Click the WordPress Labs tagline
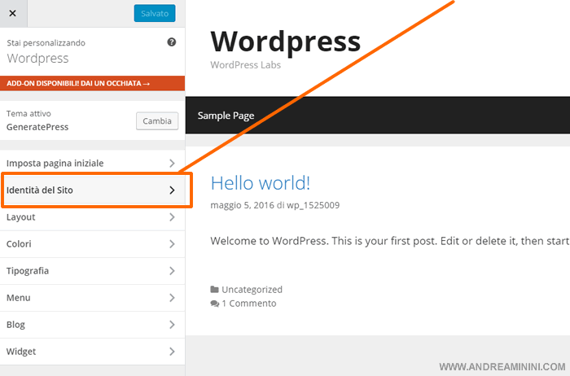Viewport: 570px width, 376px height. click(245, 65)
